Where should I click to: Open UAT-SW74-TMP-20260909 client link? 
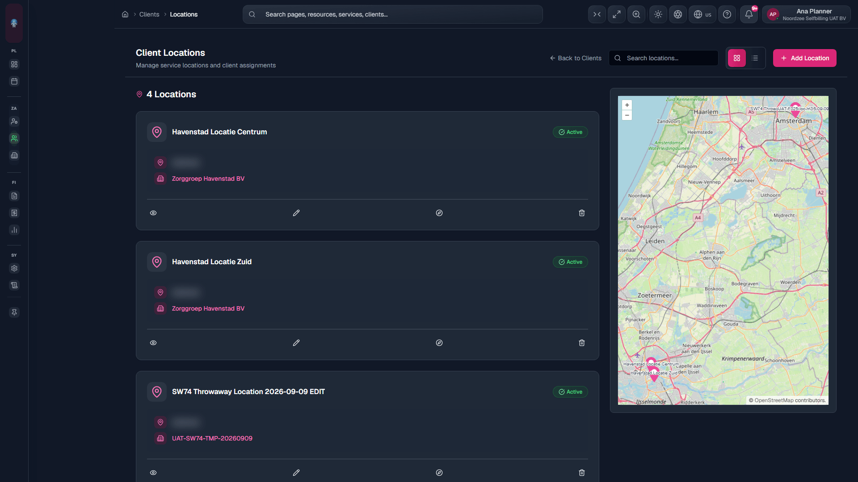point(212,438)
